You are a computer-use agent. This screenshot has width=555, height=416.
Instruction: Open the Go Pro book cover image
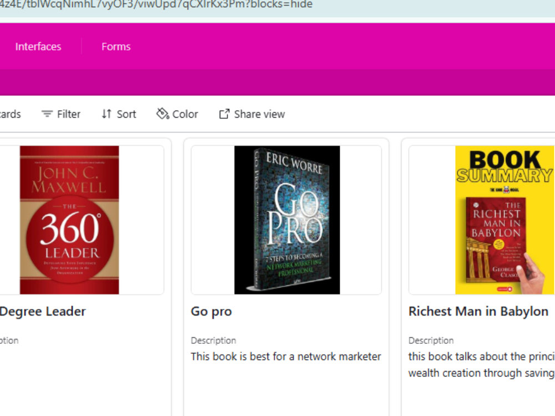287,220
